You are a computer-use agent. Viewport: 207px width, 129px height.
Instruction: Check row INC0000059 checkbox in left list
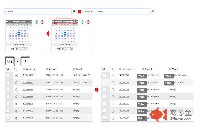tap(8, 90)
